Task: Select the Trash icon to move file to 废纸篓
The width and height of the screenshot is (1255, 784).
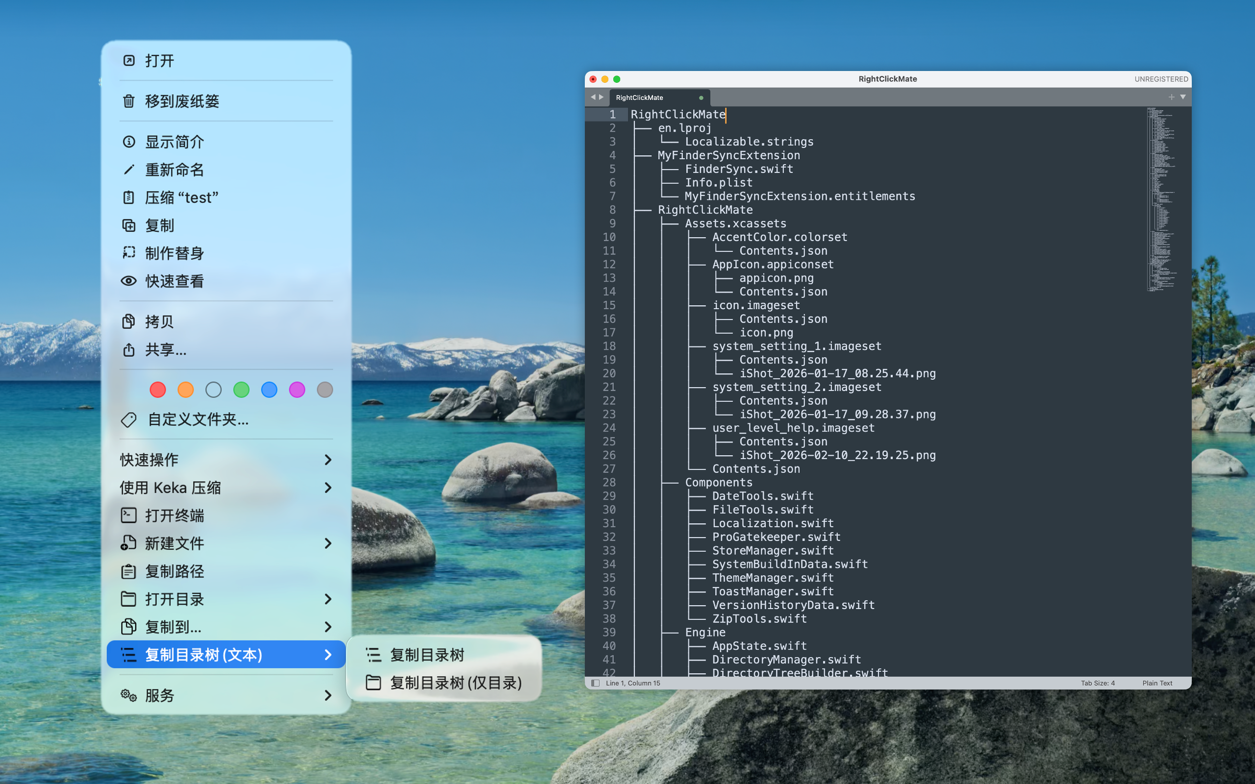Action: point(128,101)
